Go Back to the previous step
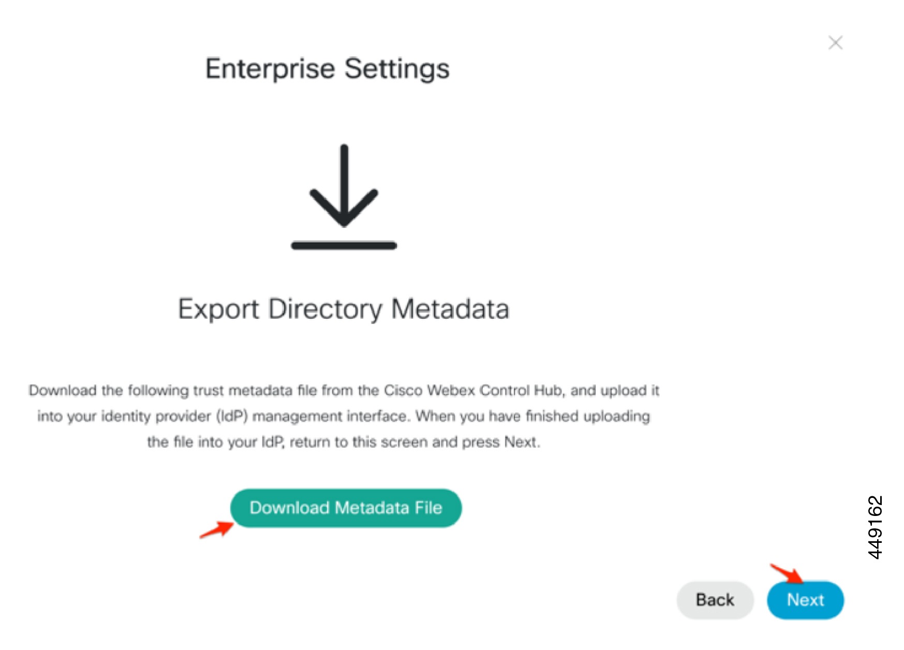 pyautogui.click(x=715, y=600)
